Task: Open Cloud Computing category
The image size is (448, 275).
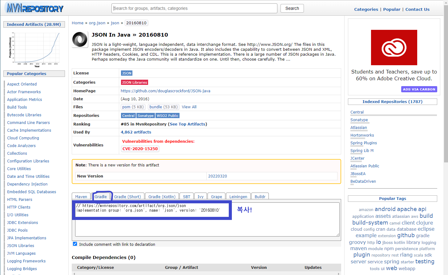Action: [23, 138]
